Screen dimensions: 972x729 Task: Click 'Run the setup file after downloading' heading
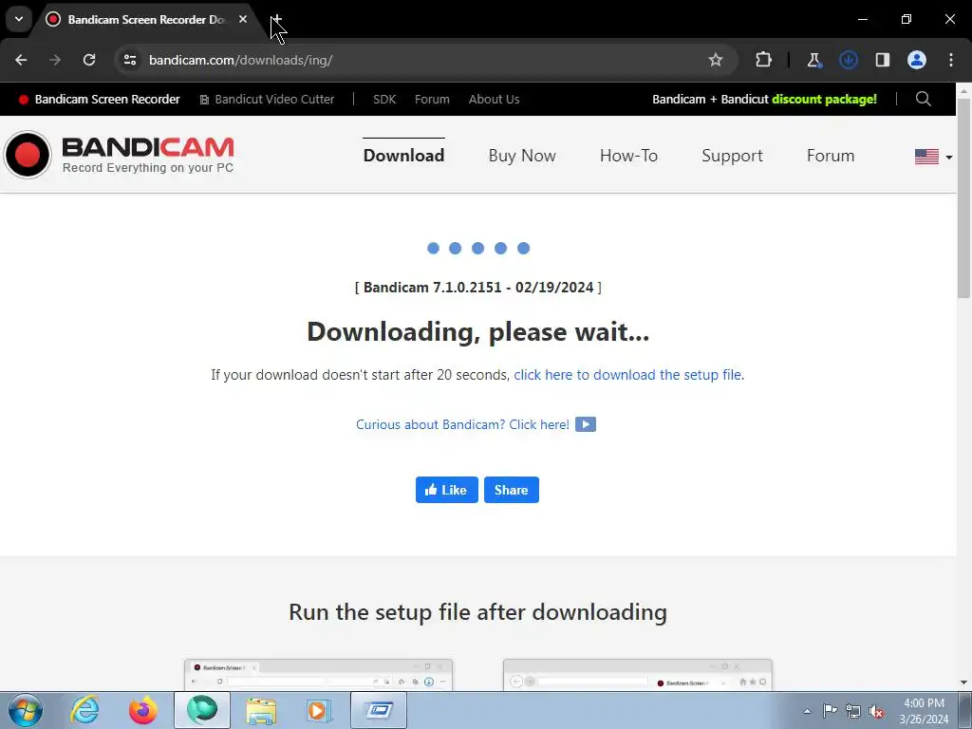(x=478, y=612)
